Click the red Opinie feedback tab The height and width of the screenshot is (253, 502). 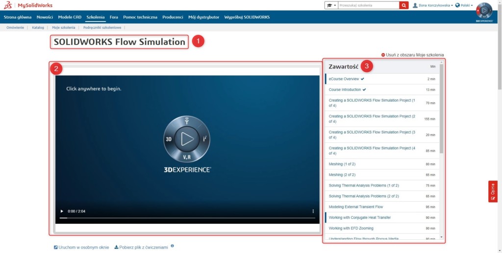click(x=493, y=191)
